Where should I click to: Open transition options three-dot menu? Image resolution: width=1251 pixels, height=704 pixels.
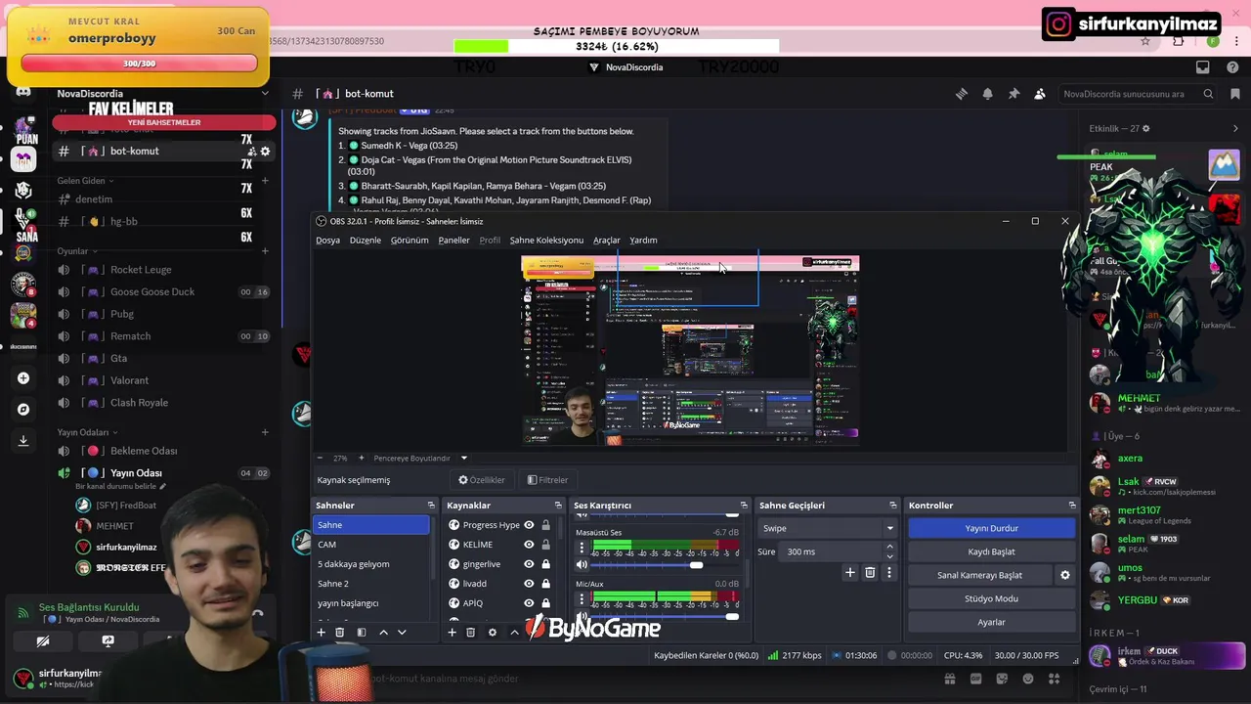tap(888, 573)
